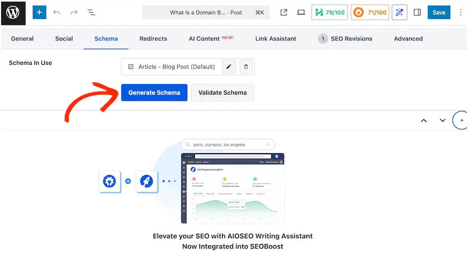
Task: Click the SEOBoost rocket logo tile
Action: coord(147,181)
